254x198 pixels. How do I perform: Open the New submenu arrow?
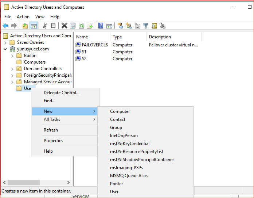pyautogui.click(x=94, y=111)
